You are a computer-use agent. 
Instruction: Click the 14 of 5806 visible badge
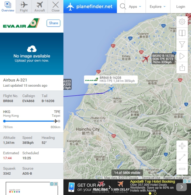click(x=127, y=173)
